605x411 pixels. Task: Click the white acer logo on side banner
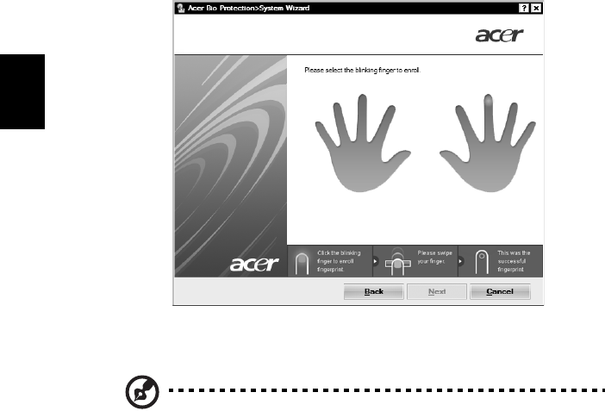pos(254,265)
